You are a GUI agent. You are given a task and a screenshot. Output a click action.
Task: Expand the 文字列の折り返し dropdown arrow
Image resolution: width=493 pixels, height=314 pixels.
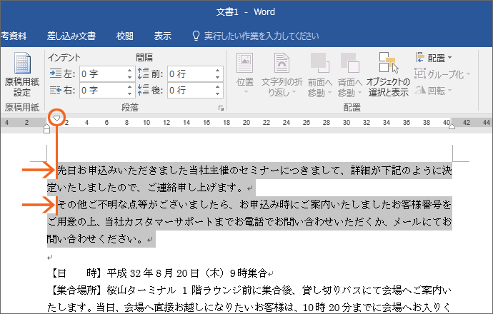coord(294,92)
